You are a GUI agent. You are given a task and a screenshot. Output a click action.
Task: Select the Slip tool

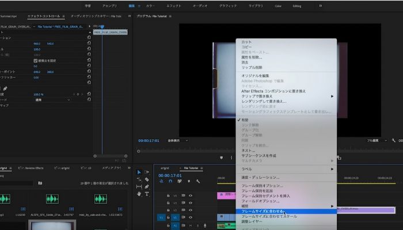139,187
